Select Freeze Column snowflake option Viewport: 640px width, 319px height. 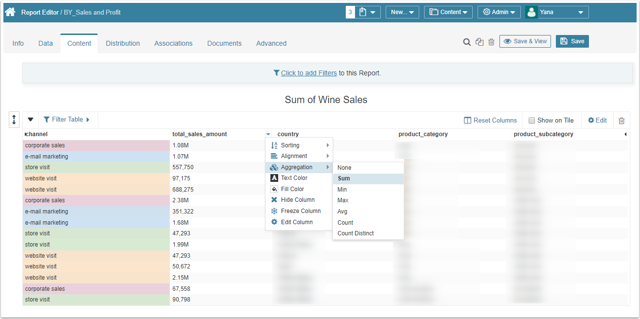point(301,211)
